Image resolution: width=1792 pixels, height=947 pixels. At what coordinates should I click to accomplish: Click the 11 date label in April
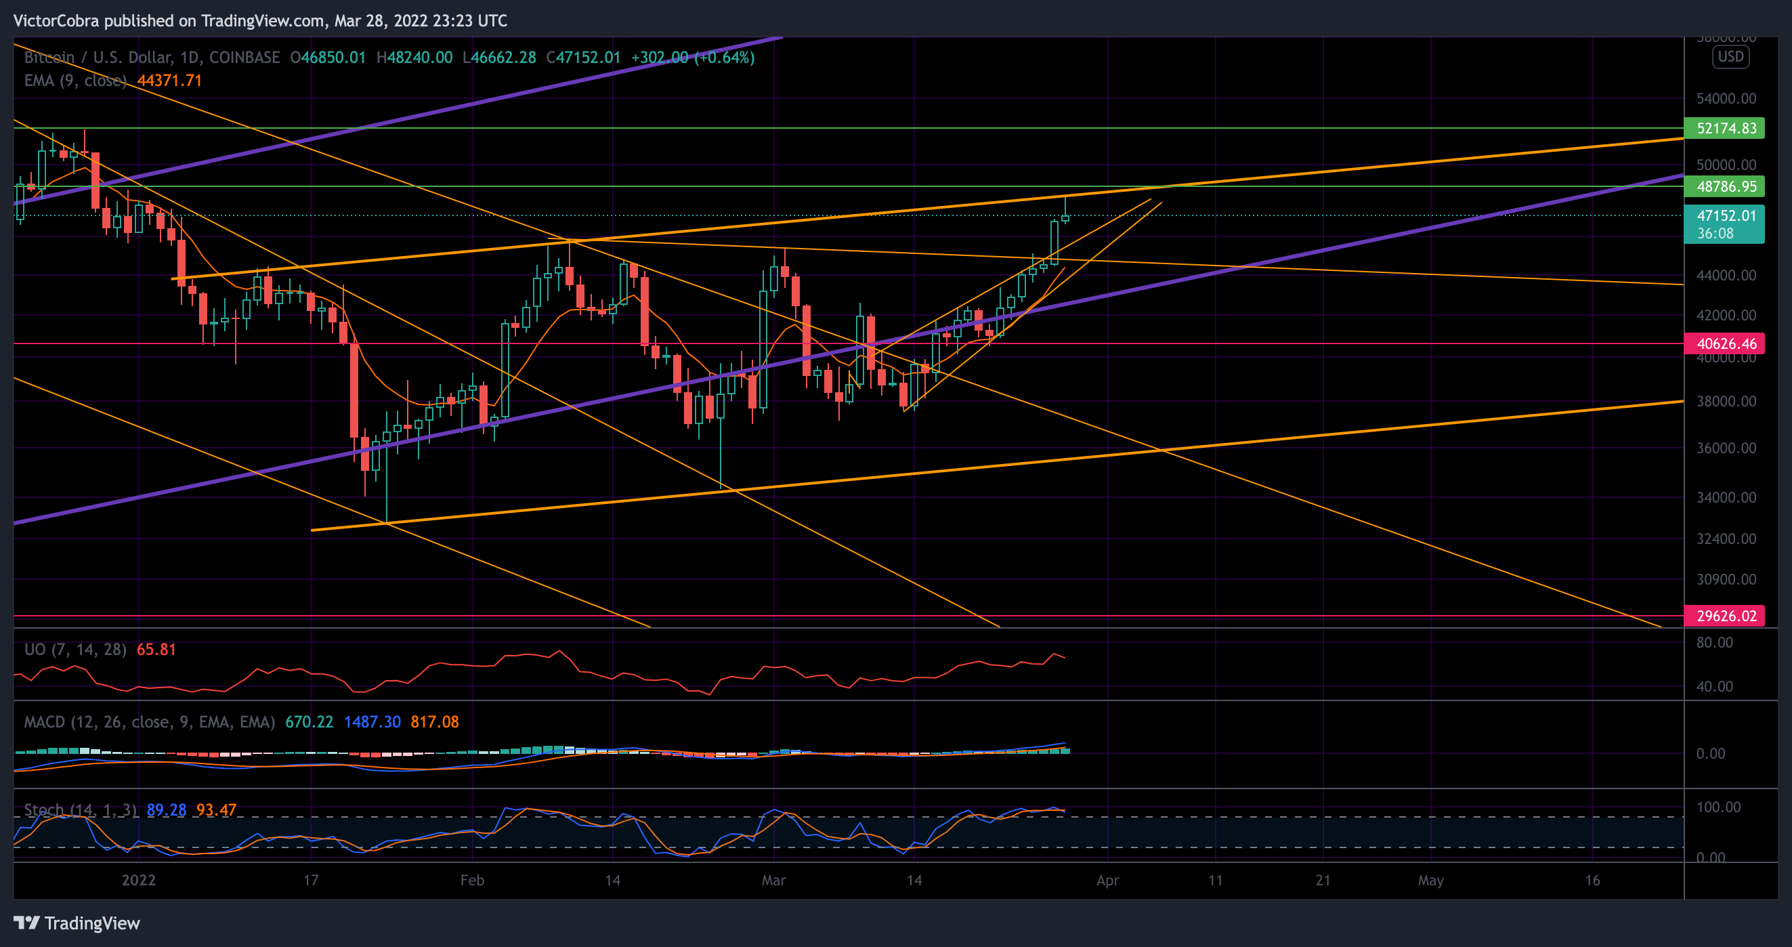1215,880
